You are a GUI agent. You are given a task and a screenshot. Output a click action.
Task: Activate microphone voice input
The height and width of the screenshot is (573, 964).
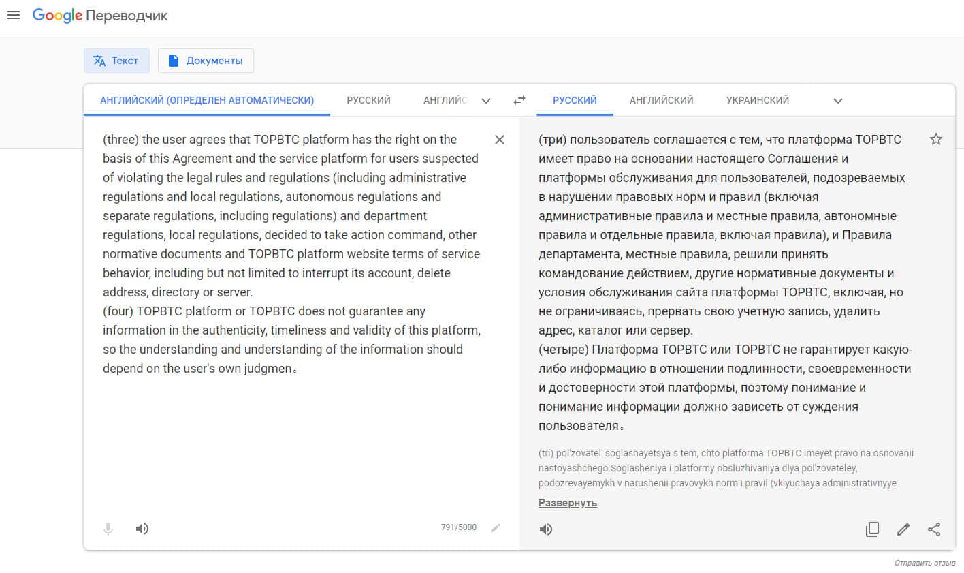pyautogui.click(x=108, y=529)
